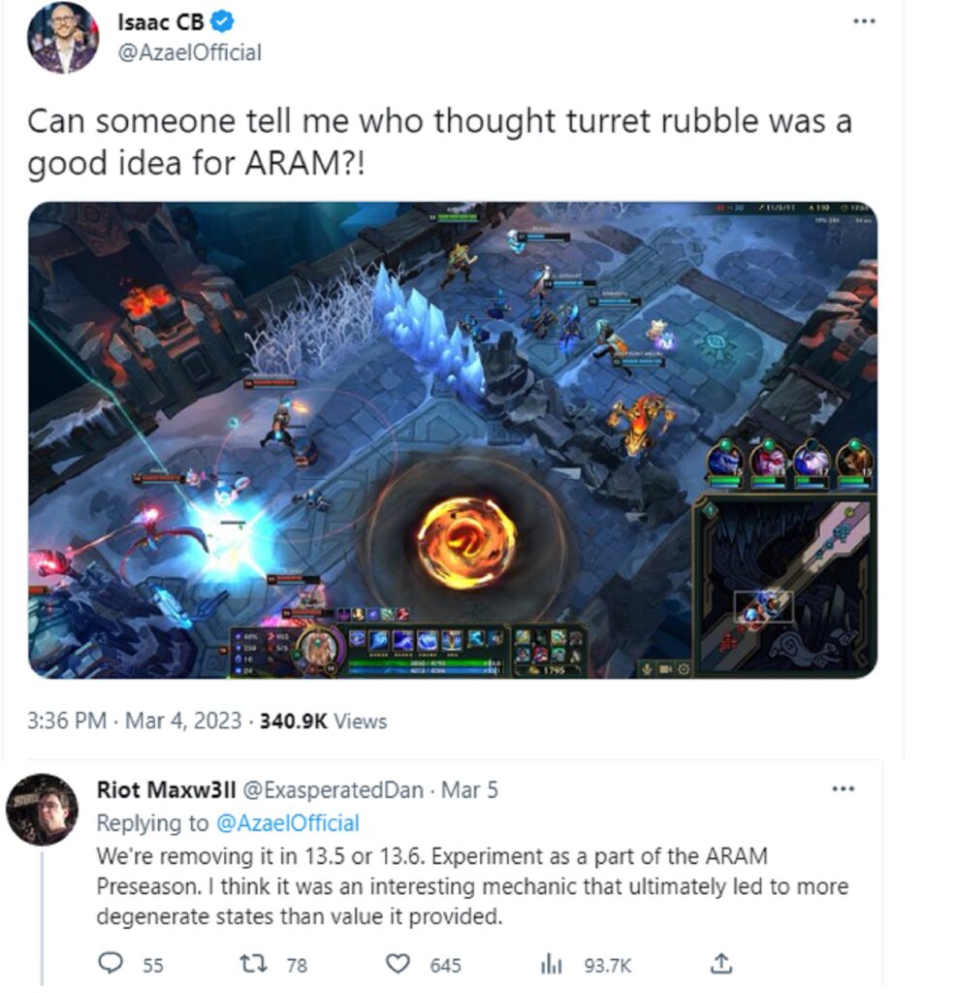Follow the @AzaelOfficial mention in Replying to
The image size is (957, 993).
(288, 822)
